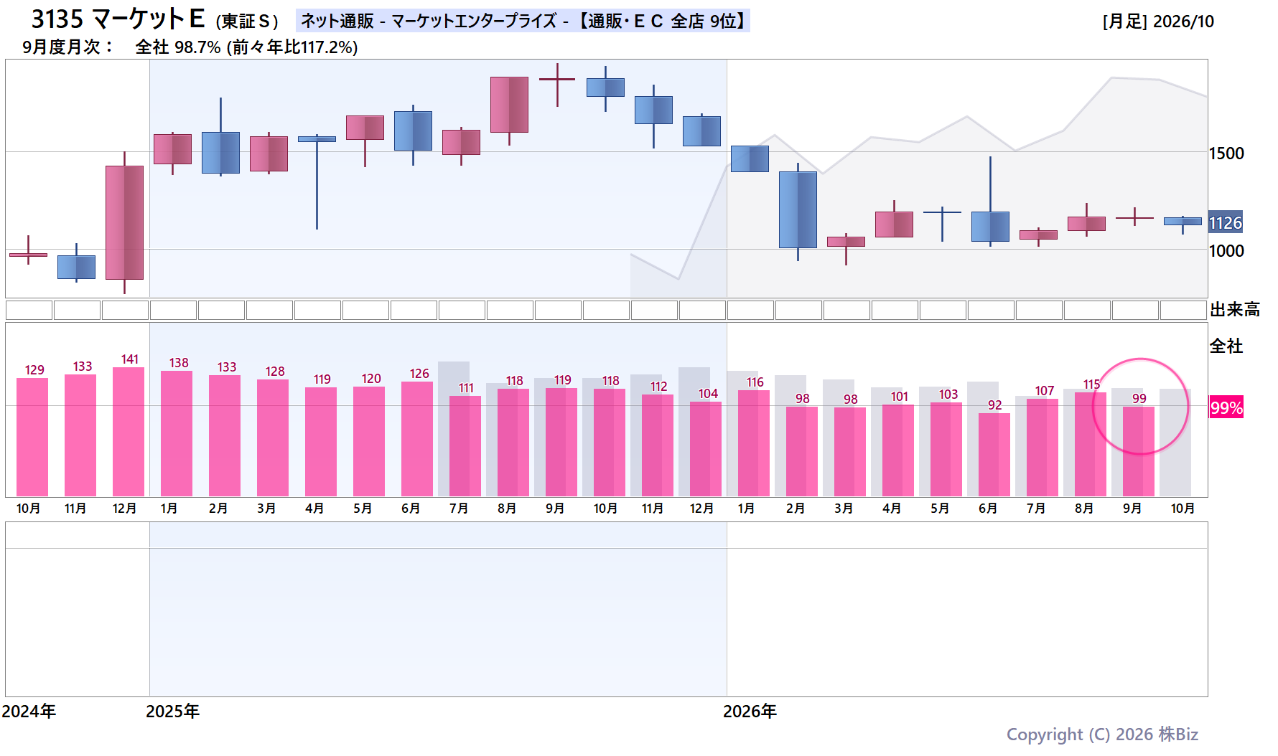Click the pink 99% sales indicator badge
The height and width of the screenshot is (756, 1278).
1226,407
